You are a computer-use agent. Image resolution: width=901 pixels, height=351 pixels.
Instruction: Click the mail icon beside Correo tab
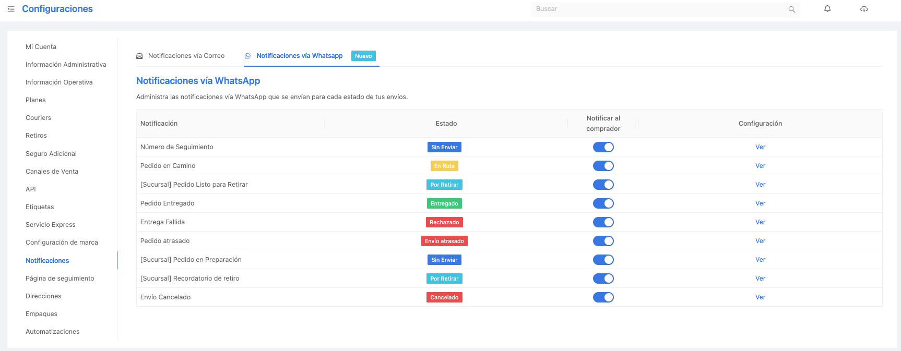tap(139, 56)
